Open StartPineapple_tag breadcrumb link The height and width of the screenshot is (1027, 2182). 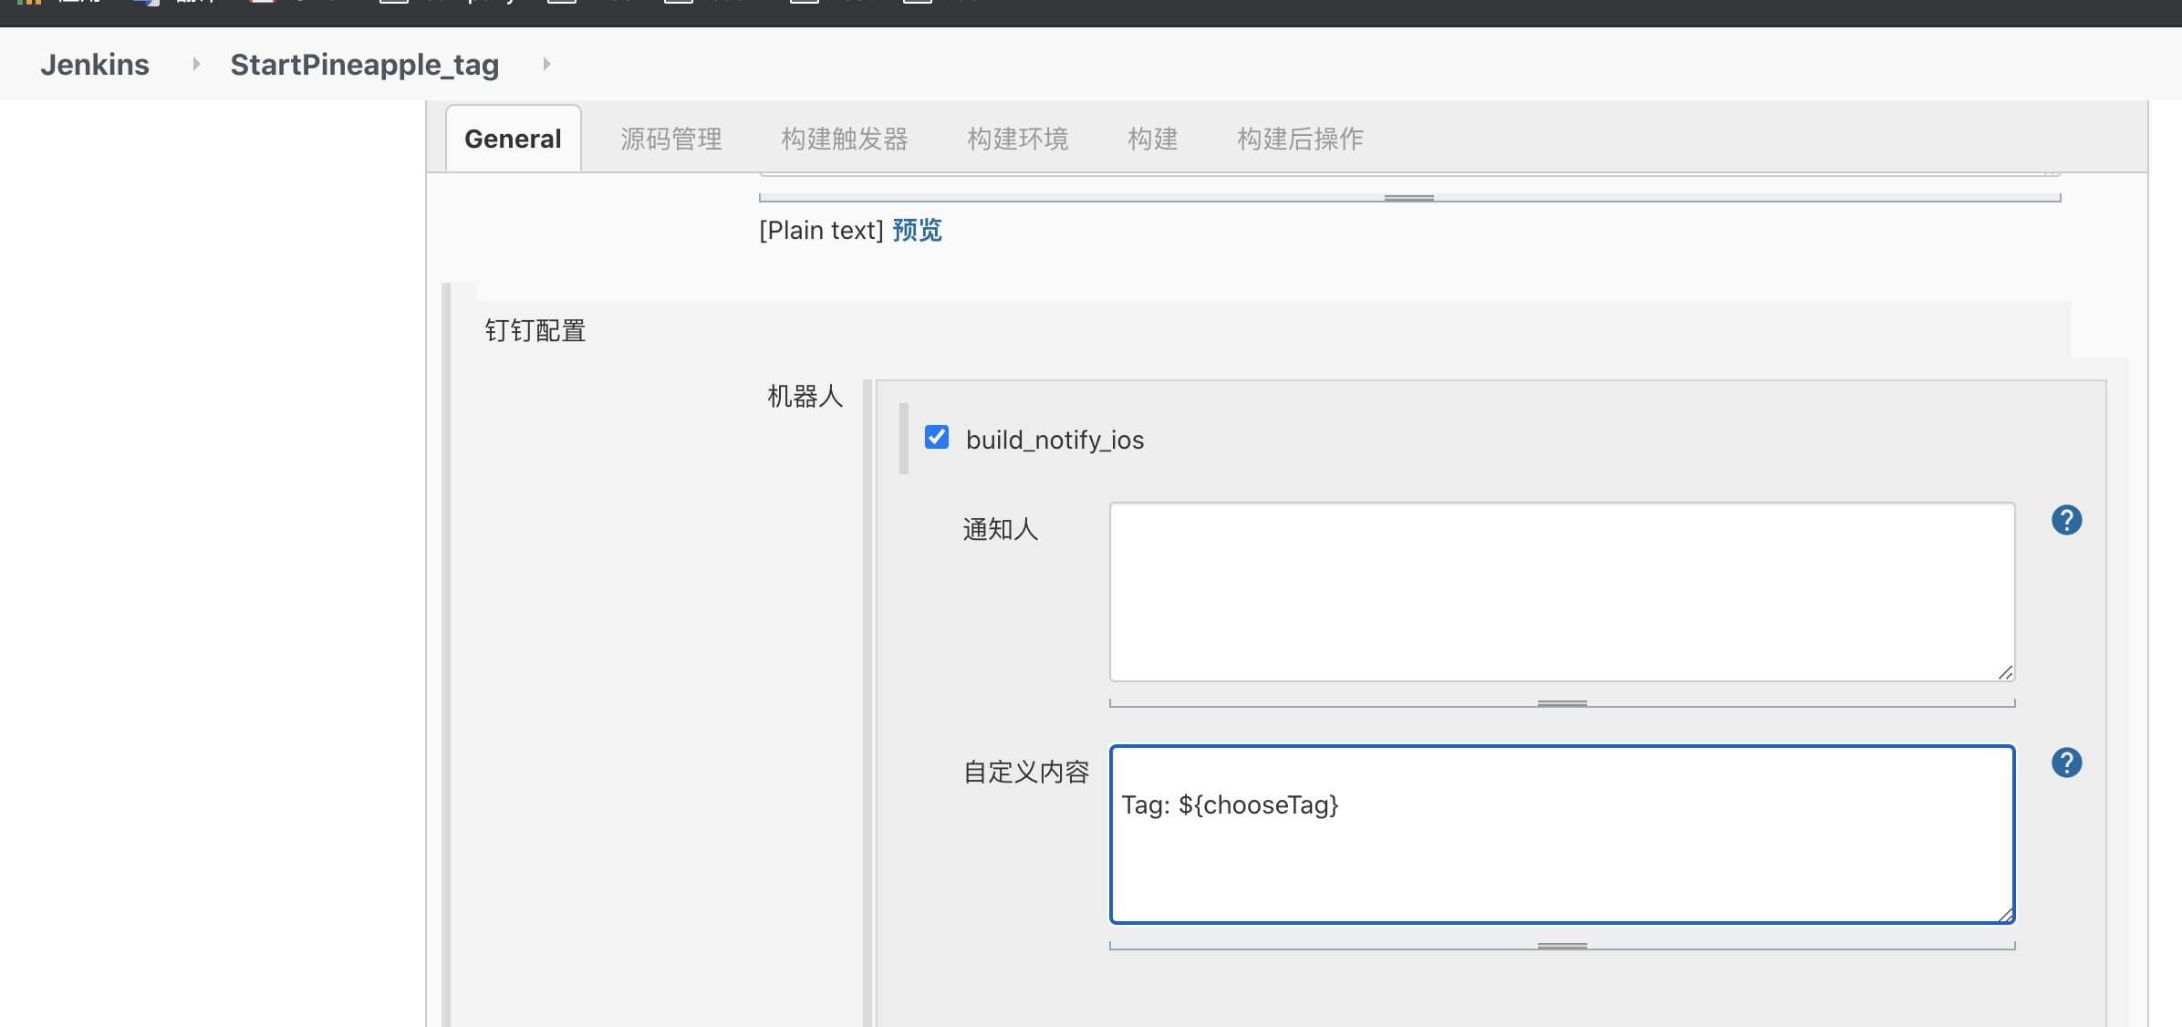tap(364, 64)
